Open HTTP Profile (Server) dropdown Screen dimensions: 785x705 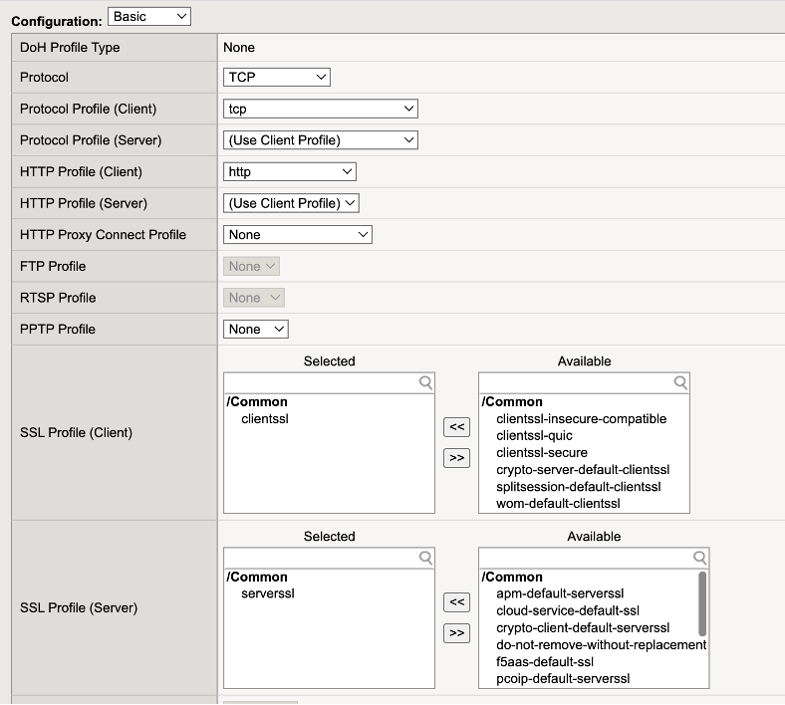coord(291,203)
